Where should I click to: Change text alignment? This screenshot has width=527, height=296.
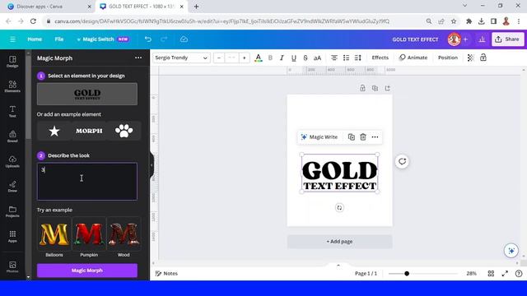click(x=334, y=58)
